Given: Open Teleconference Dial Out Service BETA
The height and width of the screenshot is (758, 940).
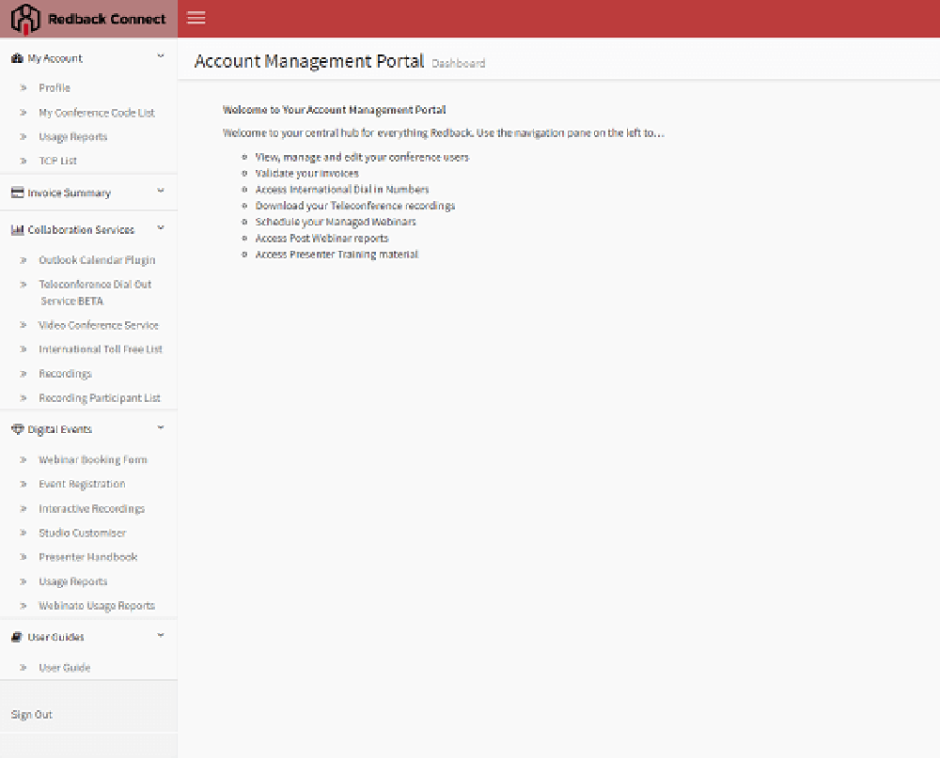Looking at the screenshot, I should tap(95, 292).
